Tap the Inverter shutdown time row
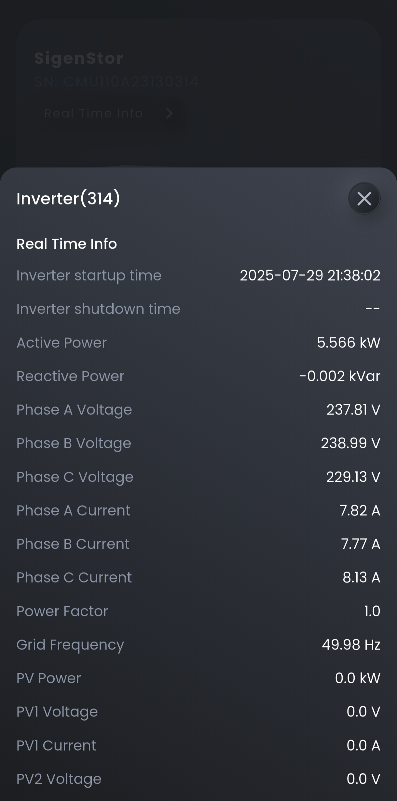Viewport: 397px width, 801px height. [x=198, y=309]
